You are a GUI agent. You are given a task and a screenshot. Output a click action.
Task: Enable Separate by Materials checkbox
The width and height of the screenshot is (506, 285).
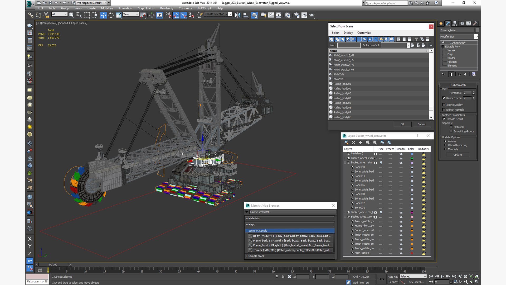click(x=451, y=127)
